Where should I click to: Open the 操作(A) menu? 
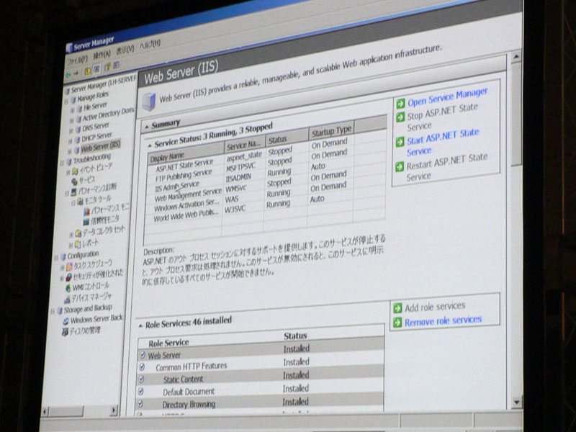click(102, 55)
